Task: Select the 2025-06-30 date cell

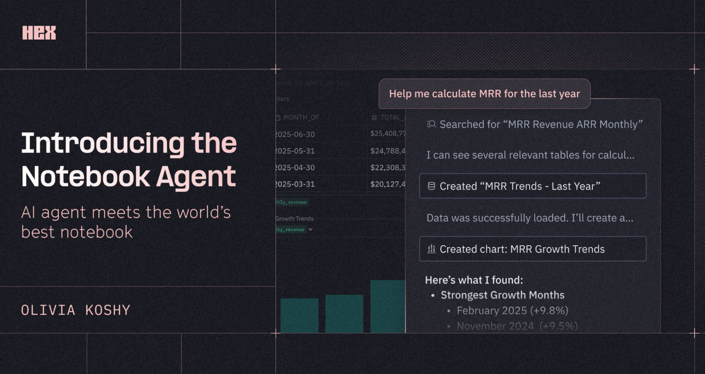Action: tap(295, 134)
